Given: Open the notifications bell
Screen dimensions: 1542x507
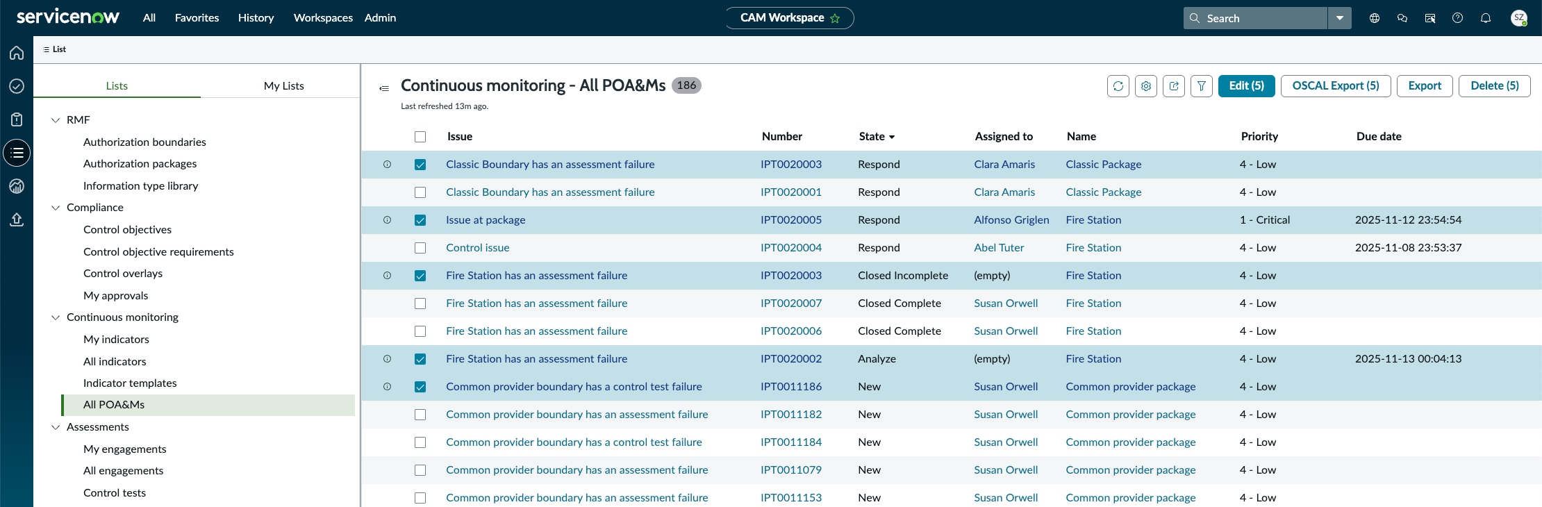Looking at the screenshot, I should click(x=1486, y=18).
